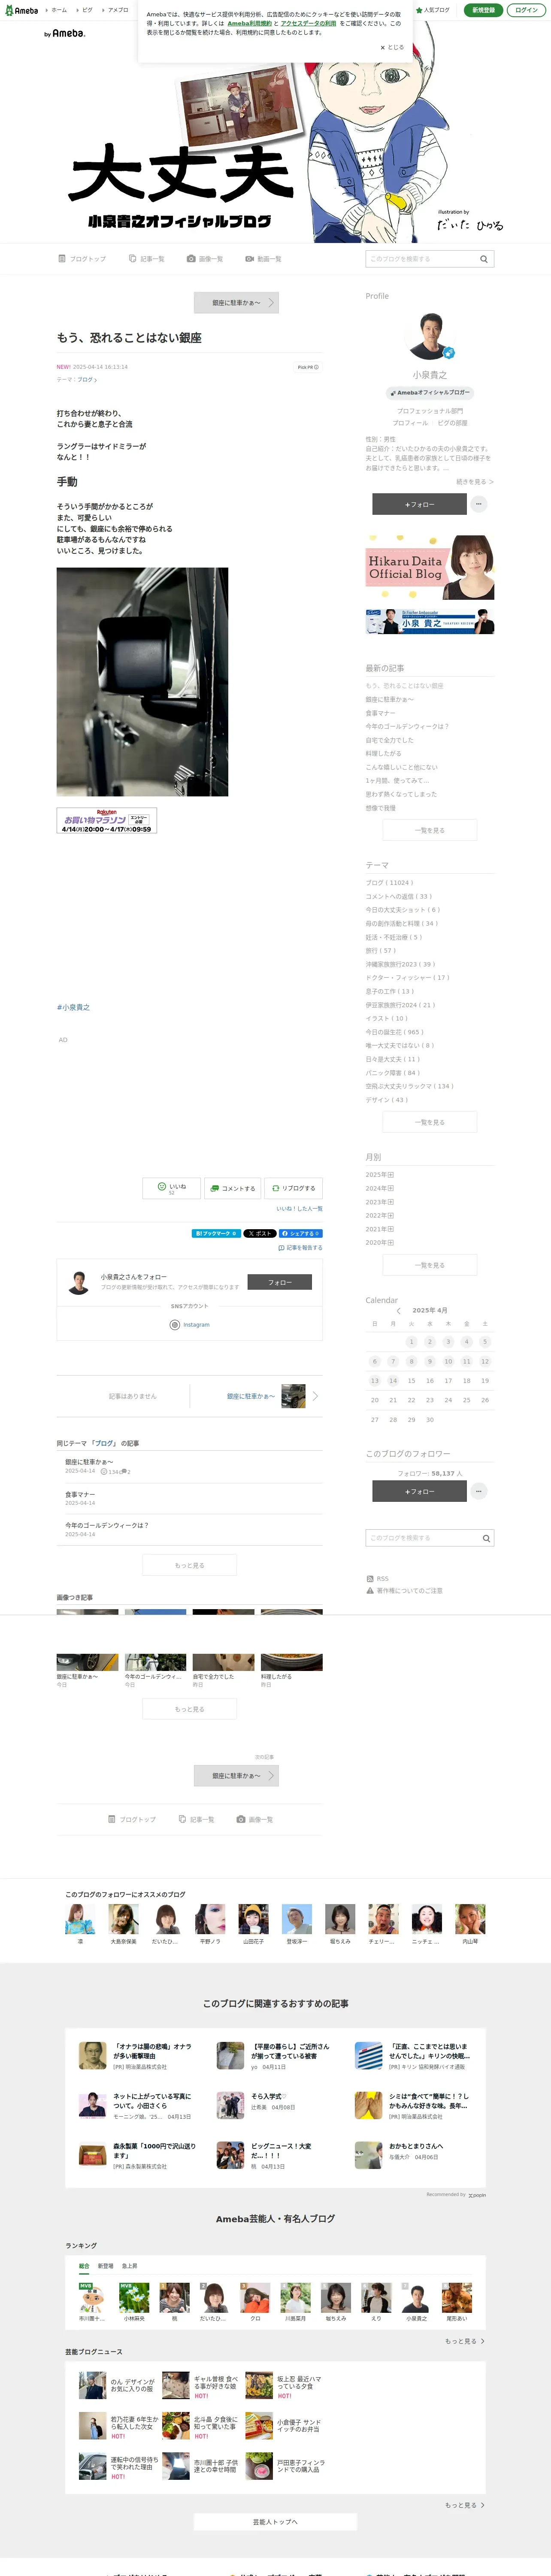This screenshot has height=2576, width=551.
Task: Focus the lower sidebar search field
Action: click(x=422, y=1538)
